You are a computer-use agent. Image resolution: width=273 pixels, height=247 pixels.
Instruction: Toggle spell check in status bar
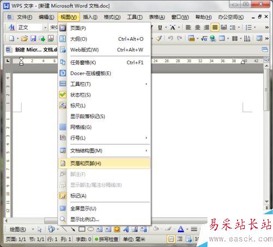(x=106, y=239)
